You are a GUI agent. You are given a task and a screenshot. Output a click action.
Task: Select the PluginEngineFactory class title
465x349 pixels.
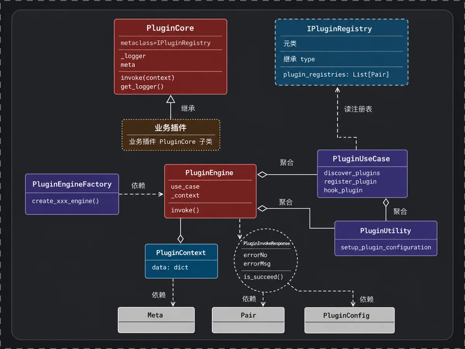pyautogui.click(x=72, y=184)
